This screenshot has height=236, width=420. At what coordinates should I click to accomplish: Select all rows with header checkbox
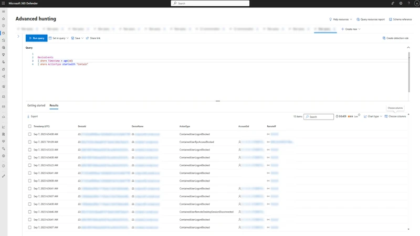pyautogui.click(x=30, y=126)
